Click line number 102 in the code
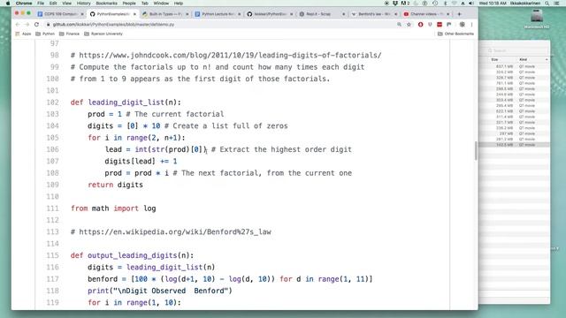566x318 pixels. pyautogui.click(x=52, y=102)
